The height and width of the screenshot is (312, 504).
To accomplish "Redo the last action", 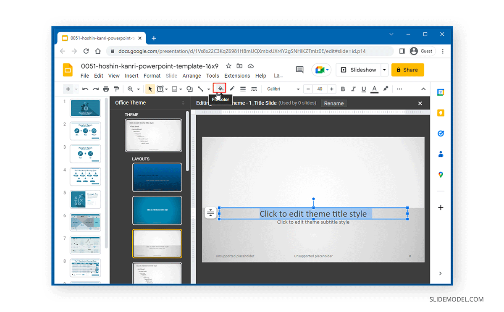I will [x=95, y=89].
